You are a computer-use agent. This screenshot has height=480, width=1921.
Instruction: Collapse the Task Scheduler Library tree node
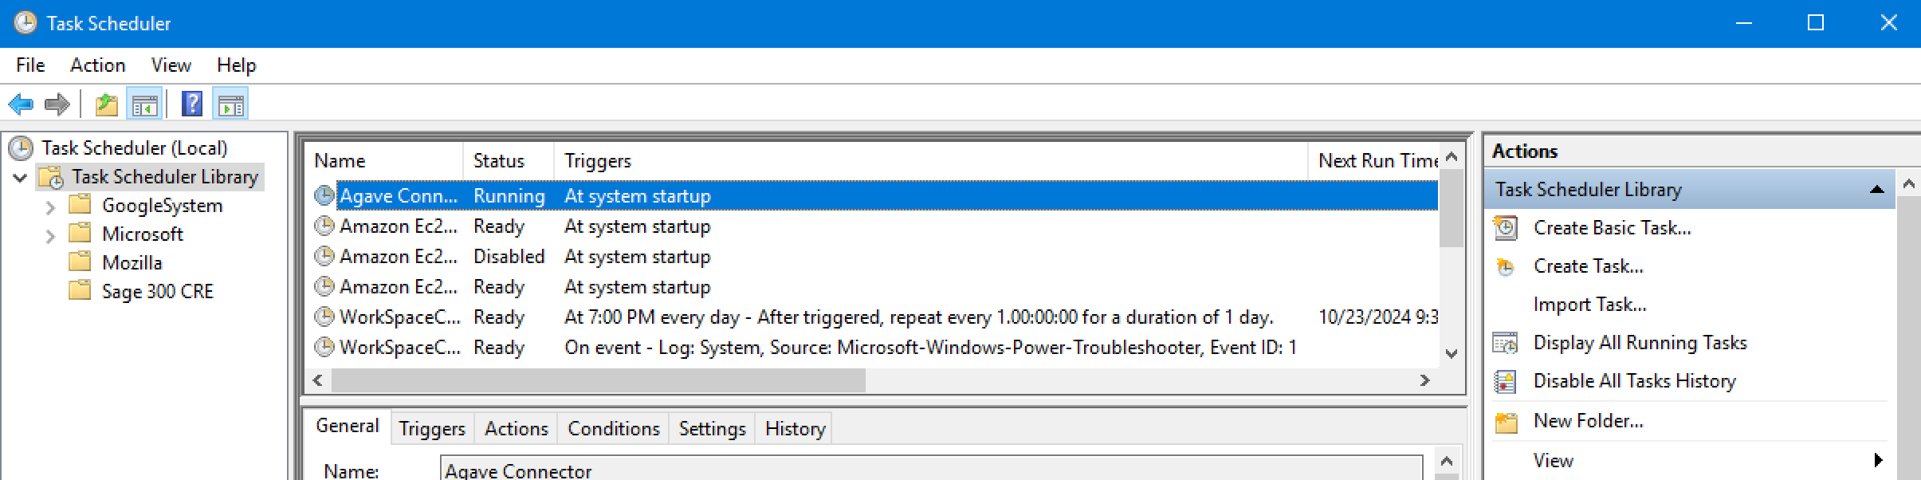tap(21, 177)
